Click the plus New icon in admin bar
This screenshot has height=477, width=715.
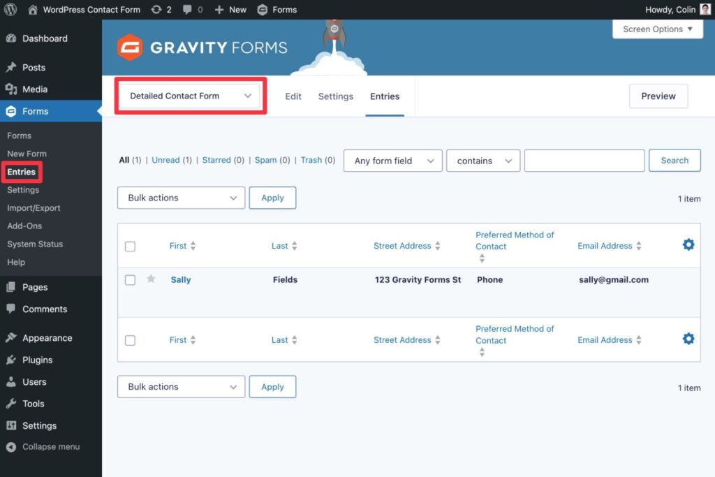pyautogui.click(x=219, y=10)
